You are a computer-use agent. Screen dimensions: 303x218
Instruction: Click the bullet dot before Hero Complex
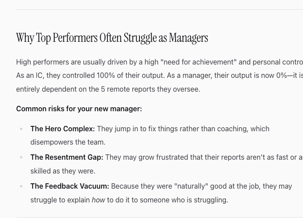(x=21, y=129)
